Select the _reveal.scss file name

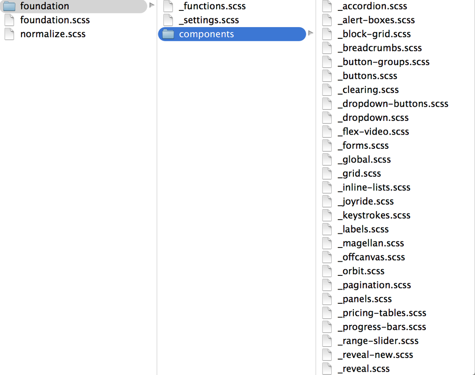click(x=364, y=368)
